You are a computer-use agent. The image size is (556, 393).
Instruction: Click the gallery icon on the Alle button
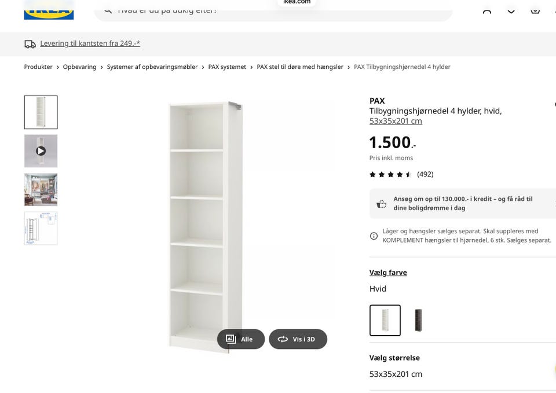[x=232, y=339]
